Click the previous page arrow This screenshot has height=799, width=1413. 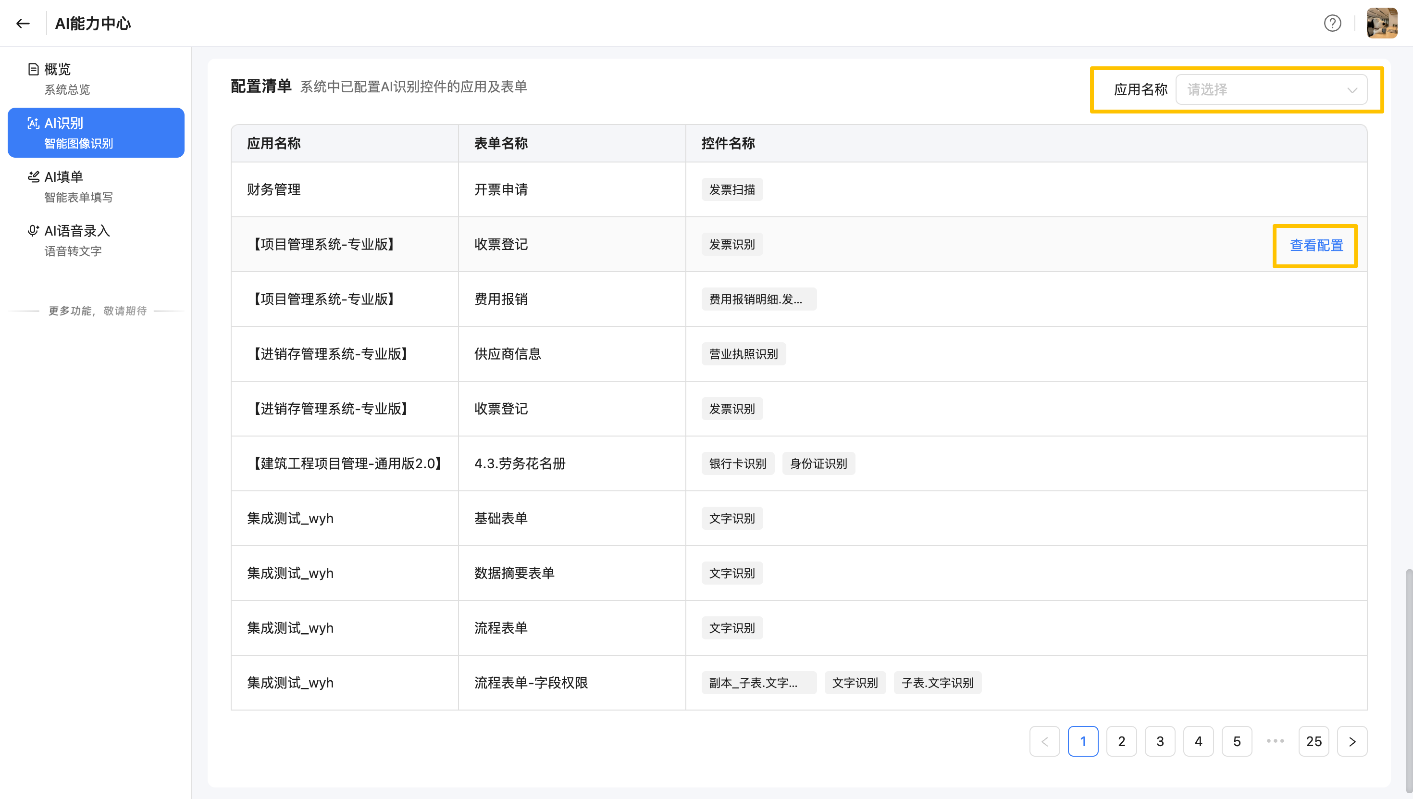[1044, 741]
